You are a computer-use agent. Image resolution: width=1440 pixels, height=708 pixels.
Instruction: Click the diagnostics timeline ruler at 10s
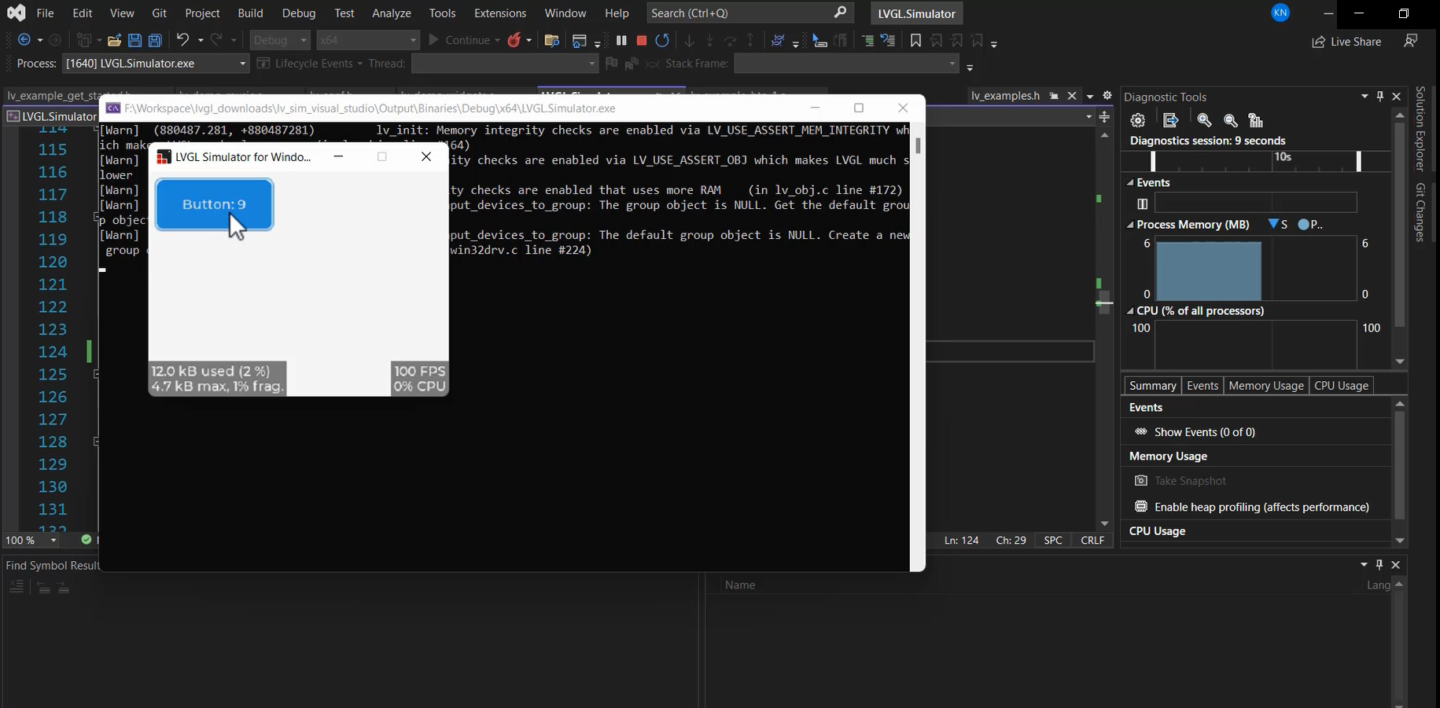point(1283,157)
